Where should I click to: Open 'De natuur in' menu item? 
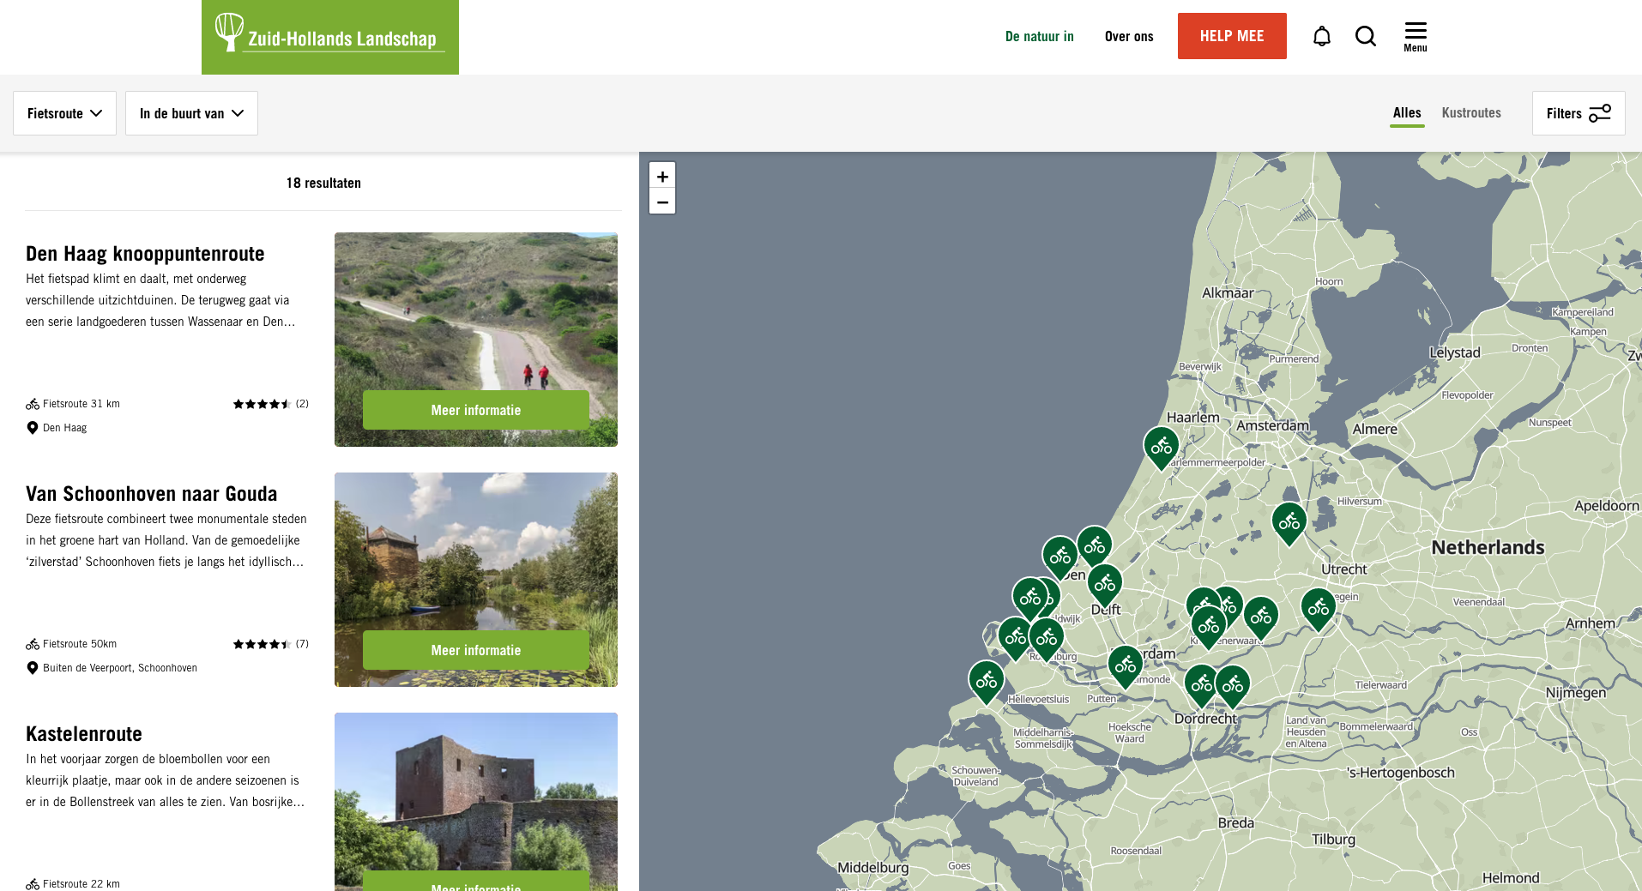pos(1039,36)
